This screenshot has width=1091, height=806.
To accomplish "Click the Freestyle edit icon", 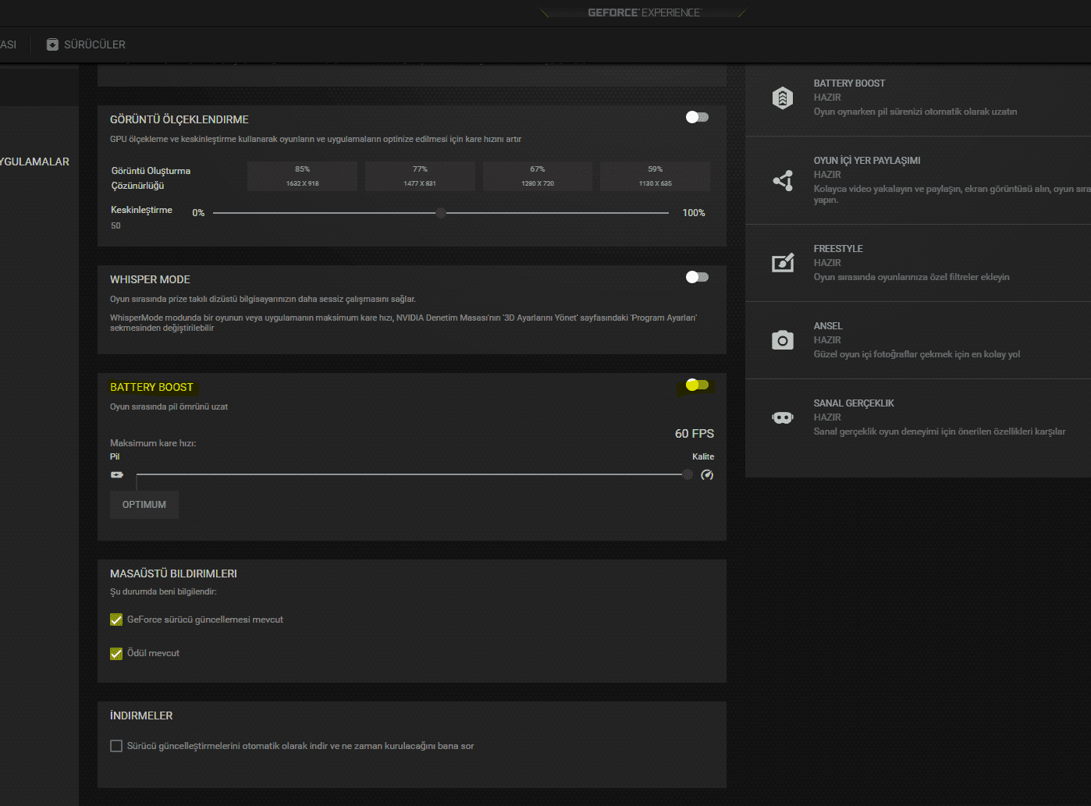I will click(783, 263).
